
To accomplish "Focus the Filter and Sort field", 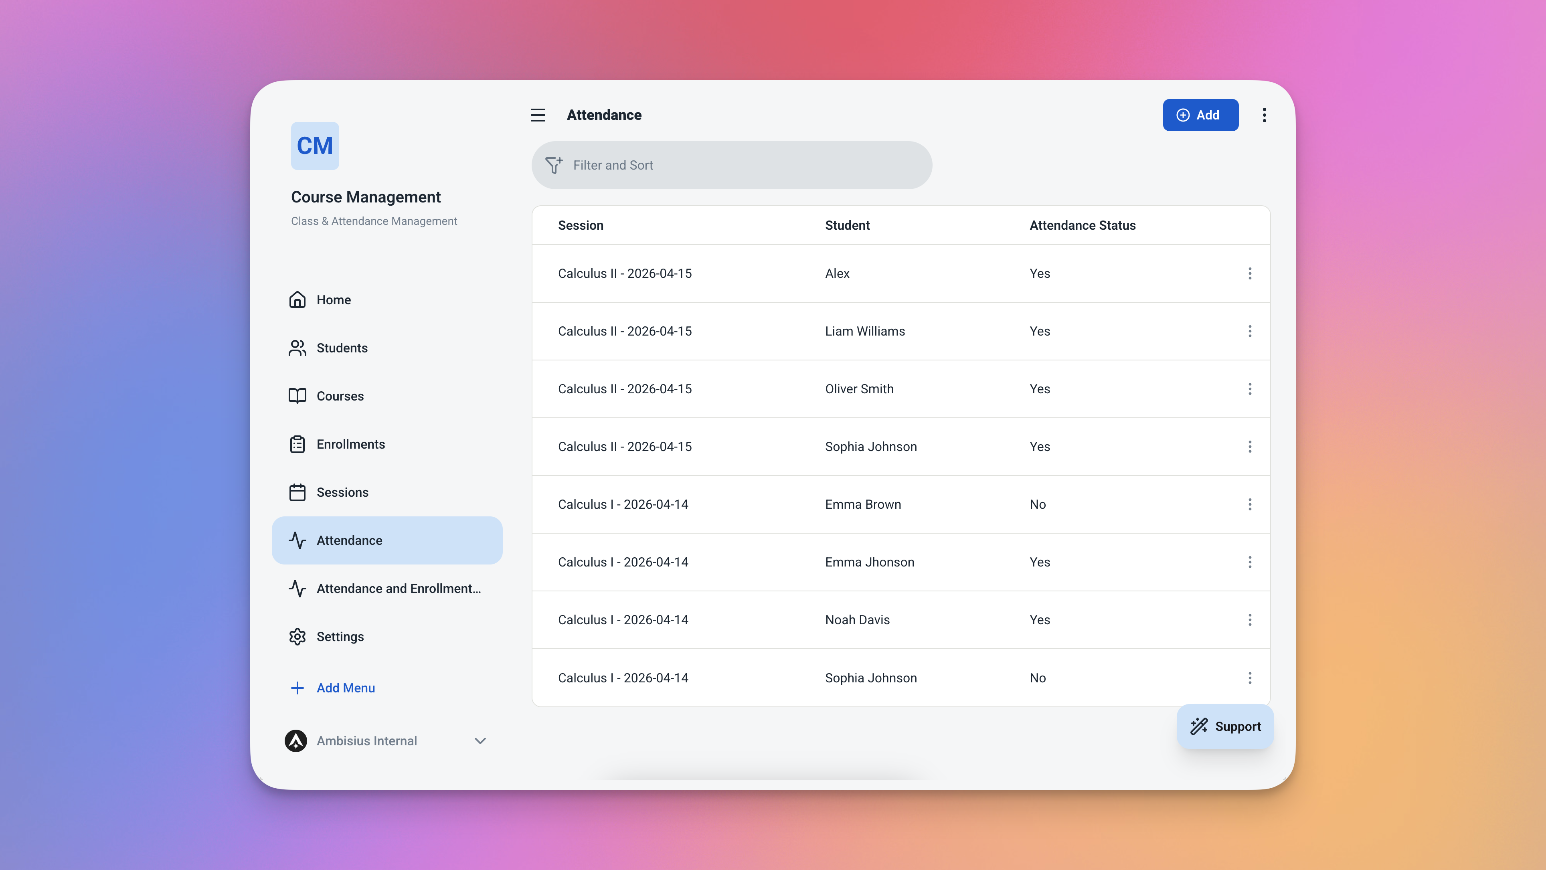I will coord(744,165).
